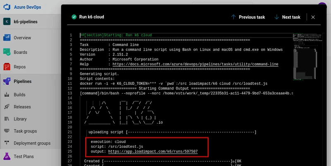Click the Next task down arrow
The width and height of the screenshot is (331, 166).
(x=276, y=17)
